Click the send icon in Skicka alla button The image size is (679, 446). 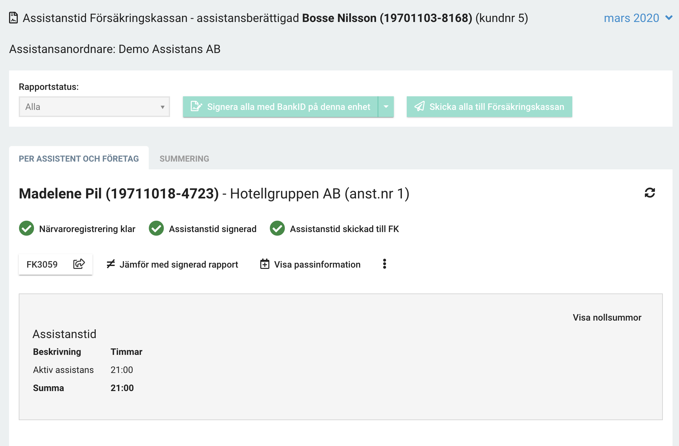420,107
